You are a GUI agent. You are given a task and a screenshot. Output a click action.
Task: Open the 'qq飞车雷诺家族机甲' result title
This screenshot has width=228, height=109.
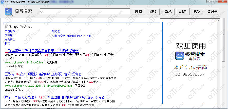point(42,51)
